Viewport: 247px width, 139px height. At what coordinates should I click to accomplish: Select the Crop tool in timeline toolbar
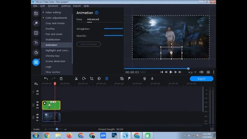(91, 78)
